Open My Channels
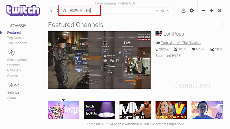The height and width of the screenshot is (129, 230). pos(14,70)
